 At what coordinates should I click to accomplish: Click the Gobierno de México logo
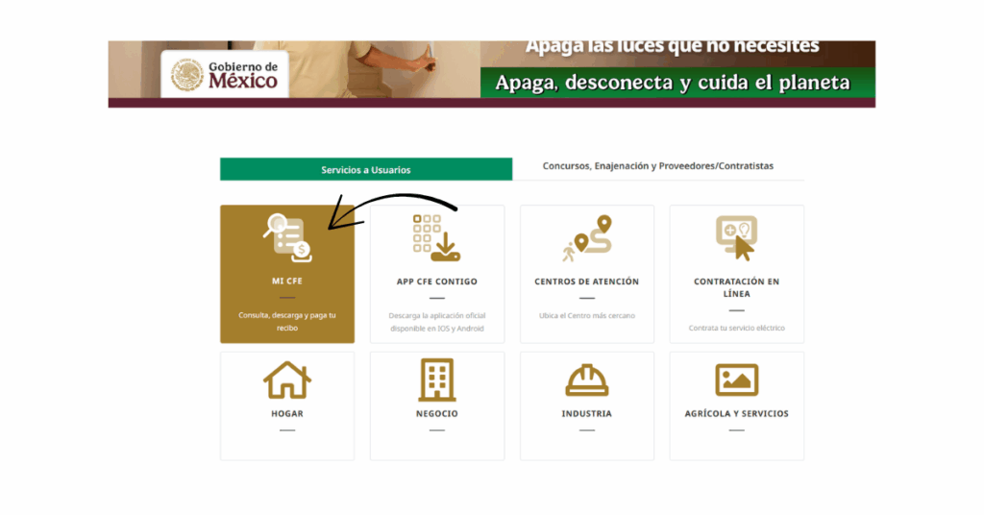[x=225, y=75]
